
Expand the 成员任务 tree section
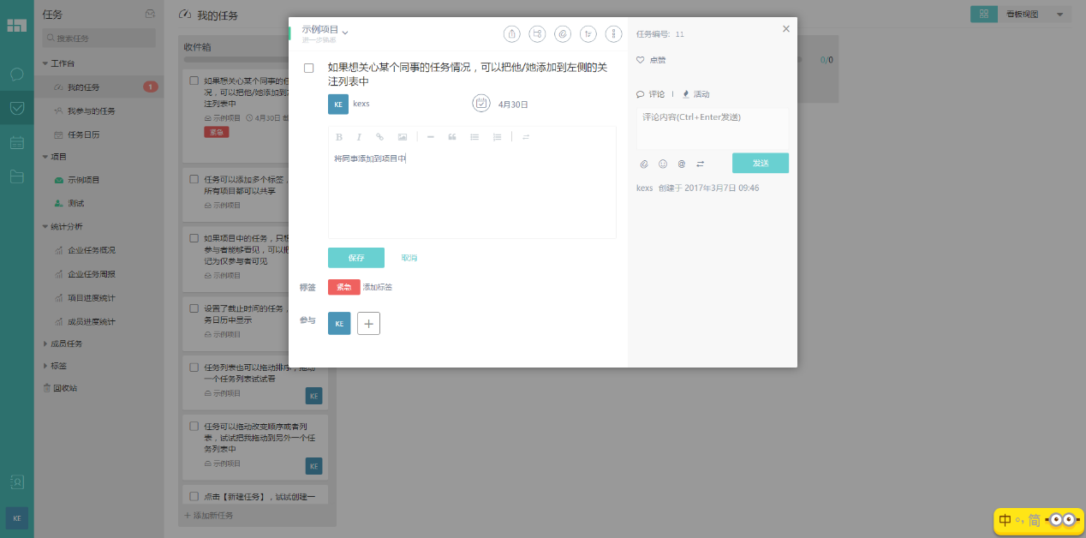46,344
